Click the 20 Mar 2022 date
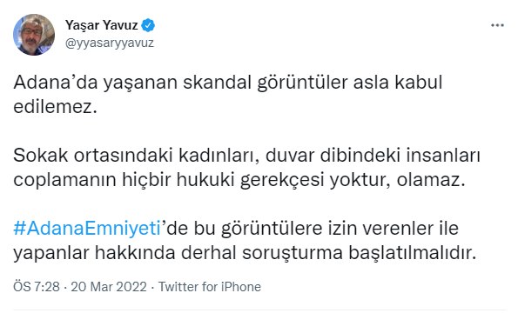The height and width of the screenshot is (313, 518). (x=109, y=287)
